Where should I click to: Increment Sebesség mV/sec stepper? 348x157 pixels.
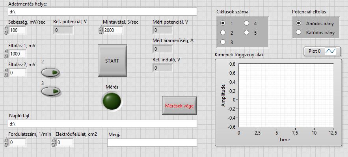pyautogui.click(x=6, y=28)
